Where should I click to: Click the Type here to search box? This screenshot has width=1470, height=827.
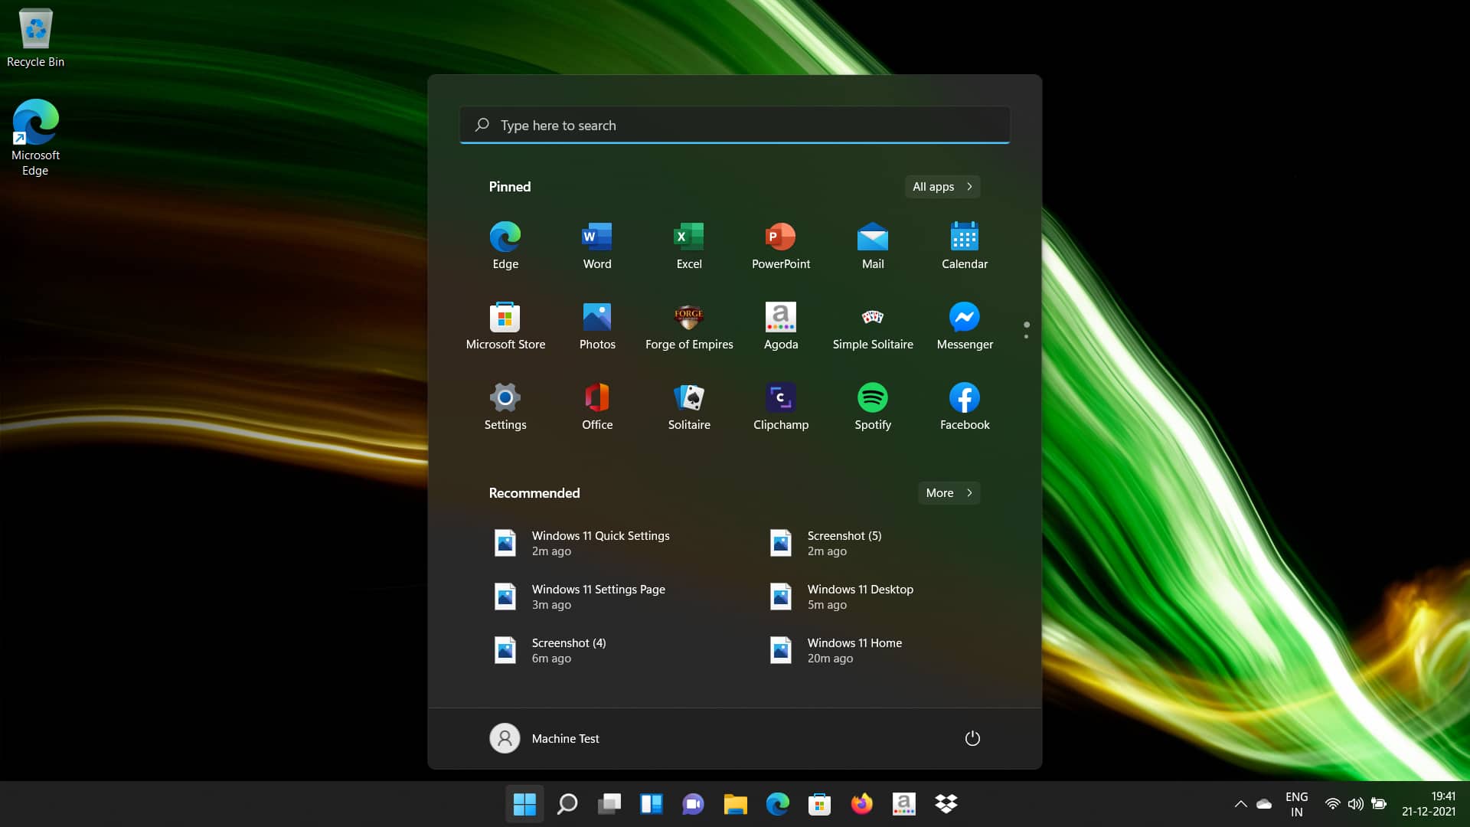(735, 125)
